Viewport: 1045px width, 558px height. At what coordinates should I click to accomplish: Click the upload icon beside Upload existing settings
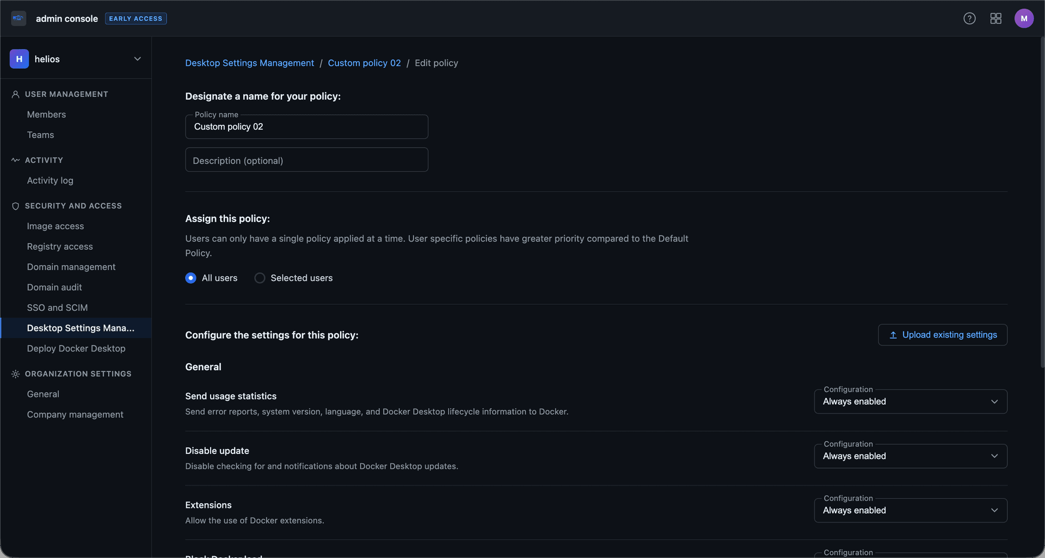(894, 335)
